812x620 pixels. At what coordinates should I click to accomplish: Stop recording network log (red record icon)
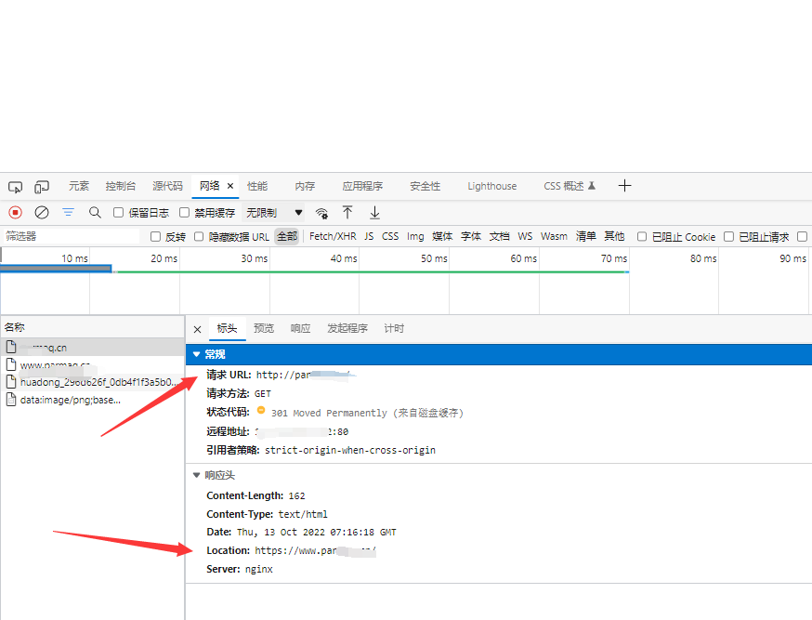coord(14,212)
